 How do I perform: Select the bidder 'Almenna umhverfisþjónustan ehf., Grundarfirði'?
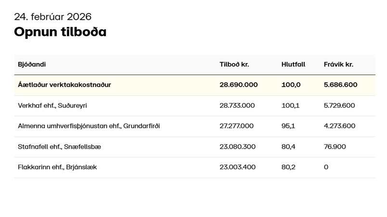click(x=89, y=126)
